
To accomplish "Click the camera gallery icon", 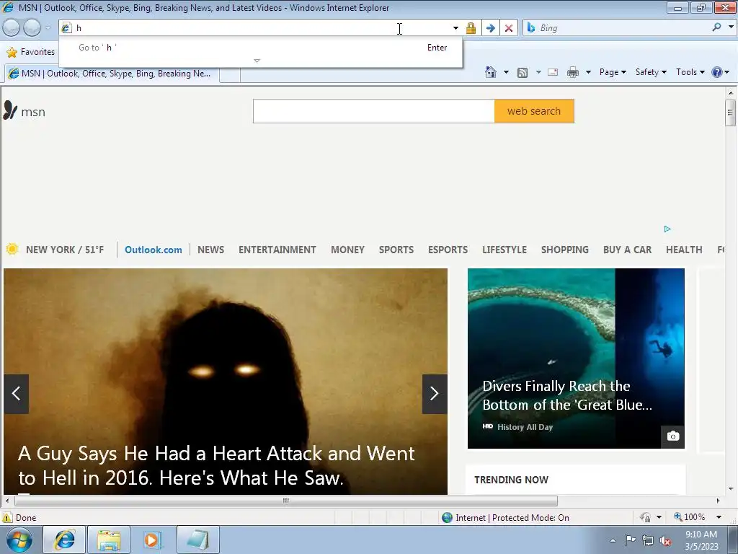I will click(x=673, y=436).
